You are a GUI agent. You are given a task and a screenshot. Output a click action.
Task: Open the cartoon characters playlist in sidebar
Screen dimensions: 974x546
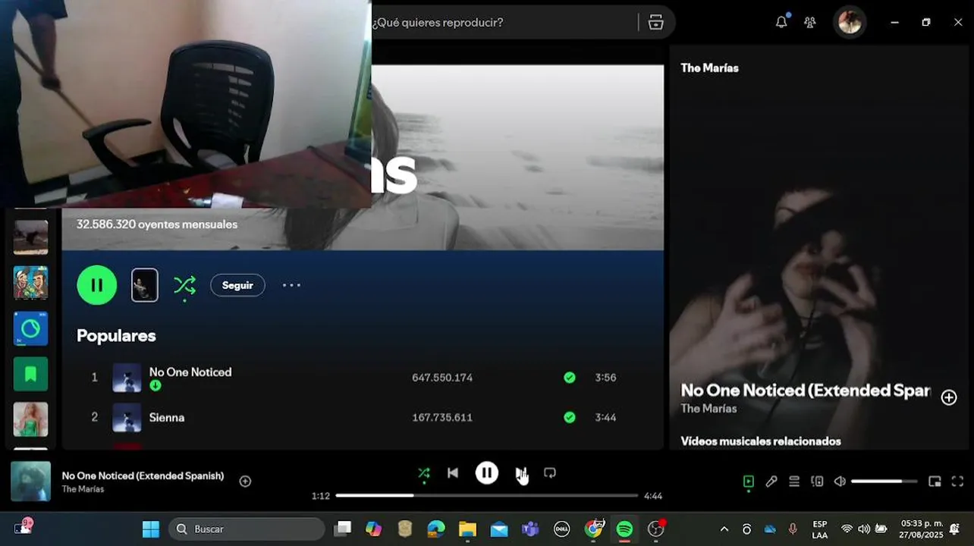30,283
